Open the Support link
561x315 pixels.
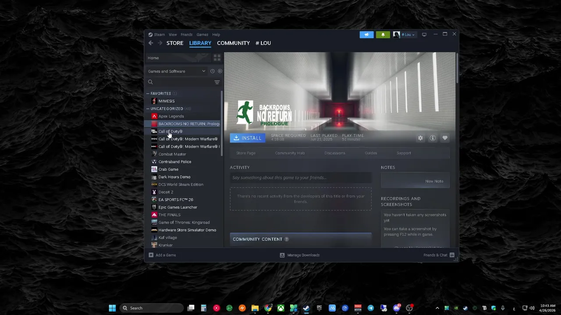(x=404, y=153)
